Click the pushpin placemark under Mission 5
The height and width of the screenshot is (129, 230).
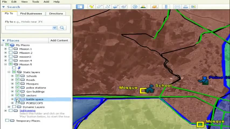pos(19,68)
